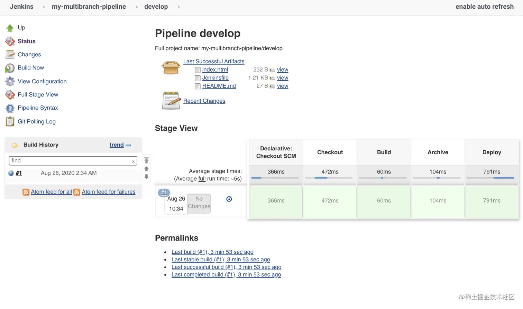This screenshot has height=309, width=523.
Task: Collapse the build trend with minus icon
Action: [x=128, y=146]
